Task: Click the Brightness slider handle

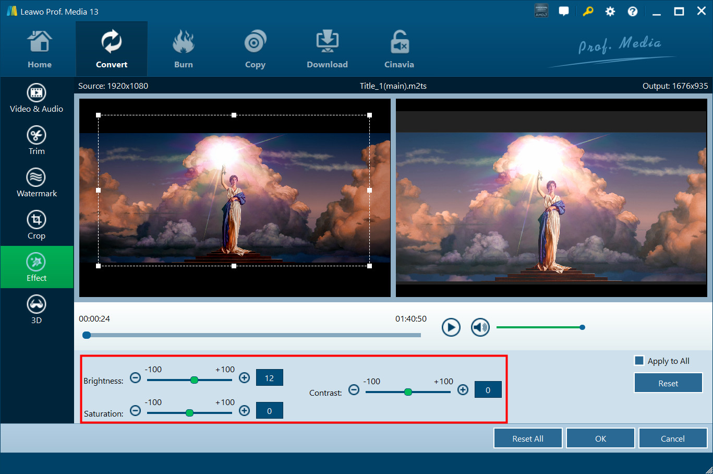Action: 194,380
